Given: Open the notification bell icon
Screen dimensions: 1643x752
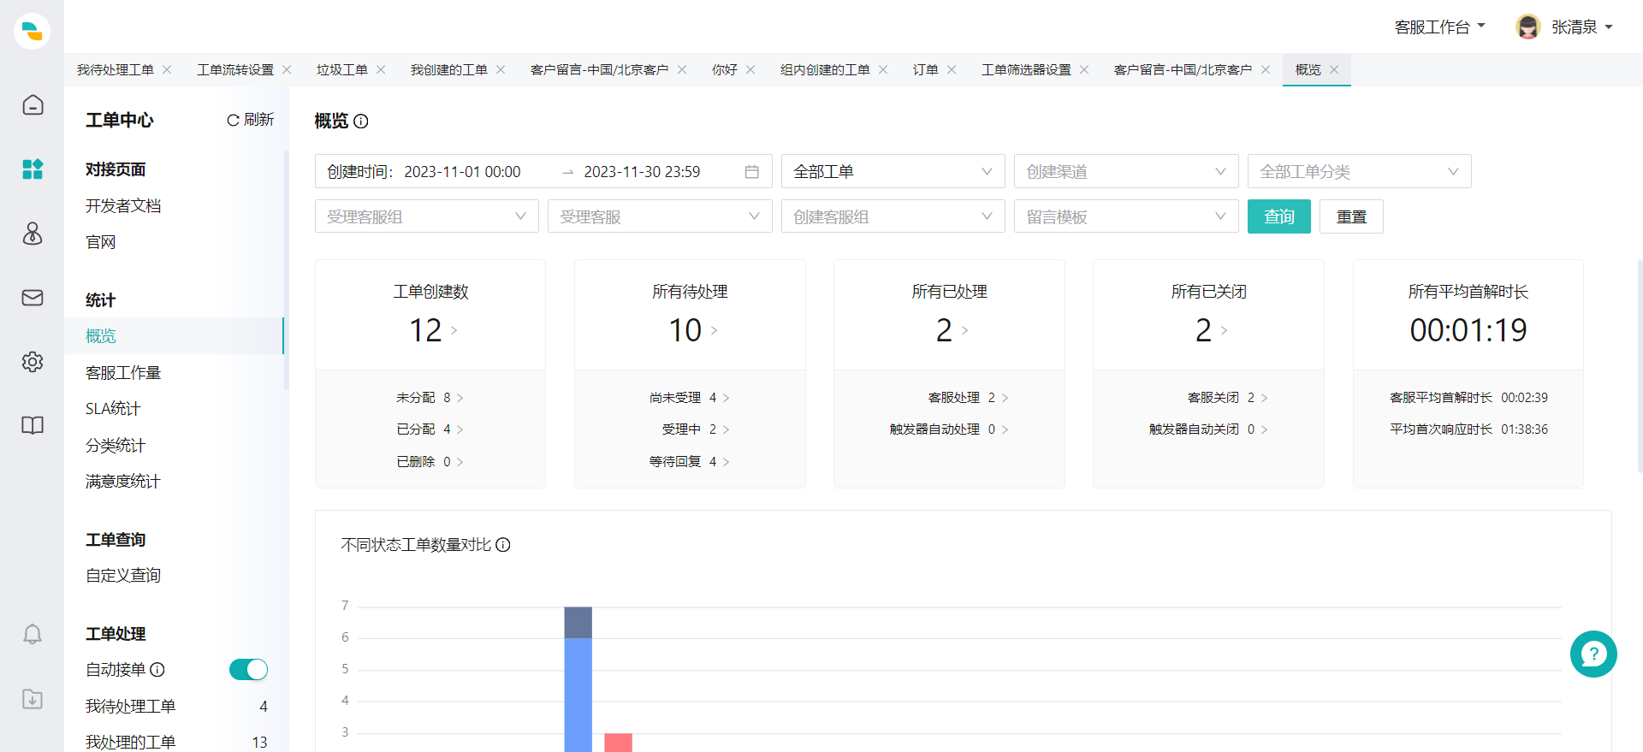Looking at the screenshot, I should tap(33, 634).
